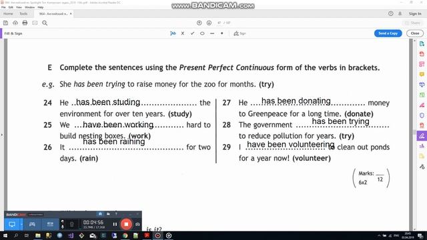
Task: Open Task View on the taskbar
Action: tap(27, 235)
